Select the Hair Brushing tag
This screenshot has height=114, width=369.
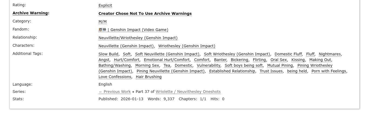149,77
